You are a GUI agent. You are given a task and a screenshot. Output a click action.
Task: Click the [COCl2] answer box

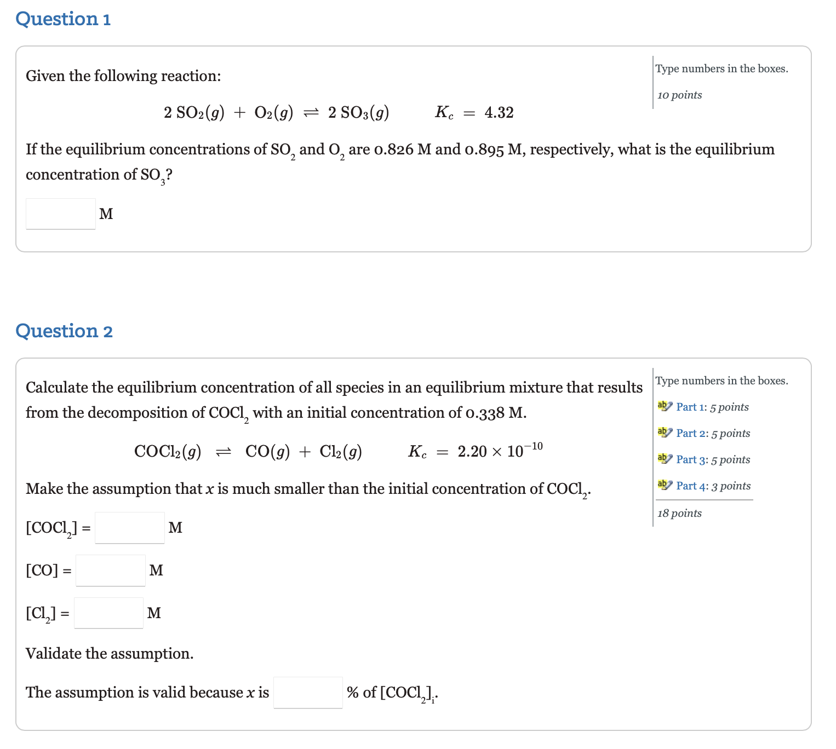(129, 527)
